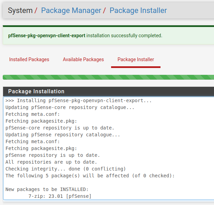Viewport: 214px width, 205px height.
Task: Click 'Updating pfSense repository catalogue' log line
Action: coord(63,135)
